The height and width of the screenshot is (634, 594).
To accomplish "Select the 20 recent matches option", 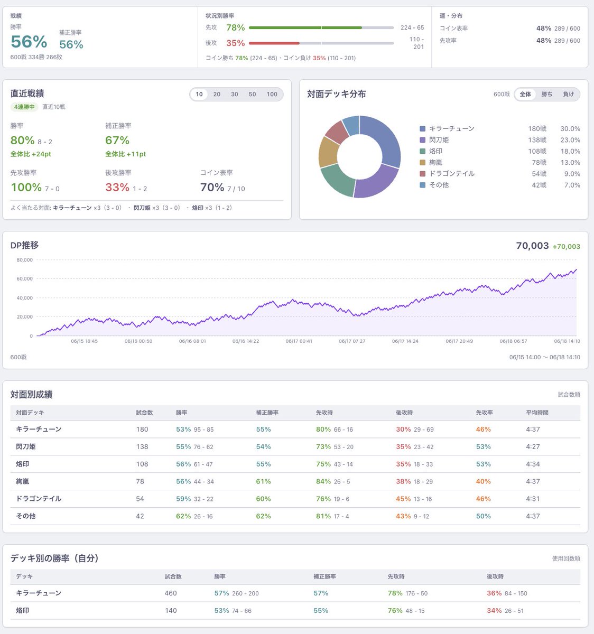I will 217,94.
